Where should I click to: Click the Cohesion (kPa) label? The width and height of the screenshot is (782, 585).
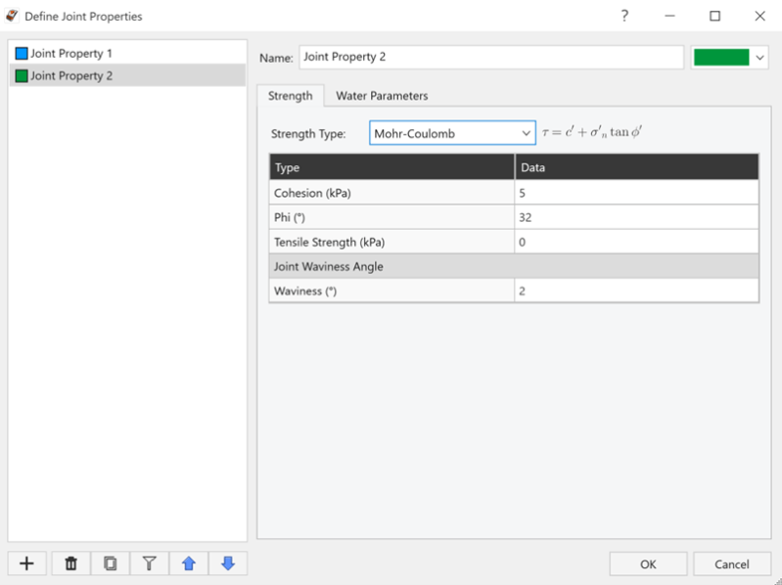click(x=312, y=193)
